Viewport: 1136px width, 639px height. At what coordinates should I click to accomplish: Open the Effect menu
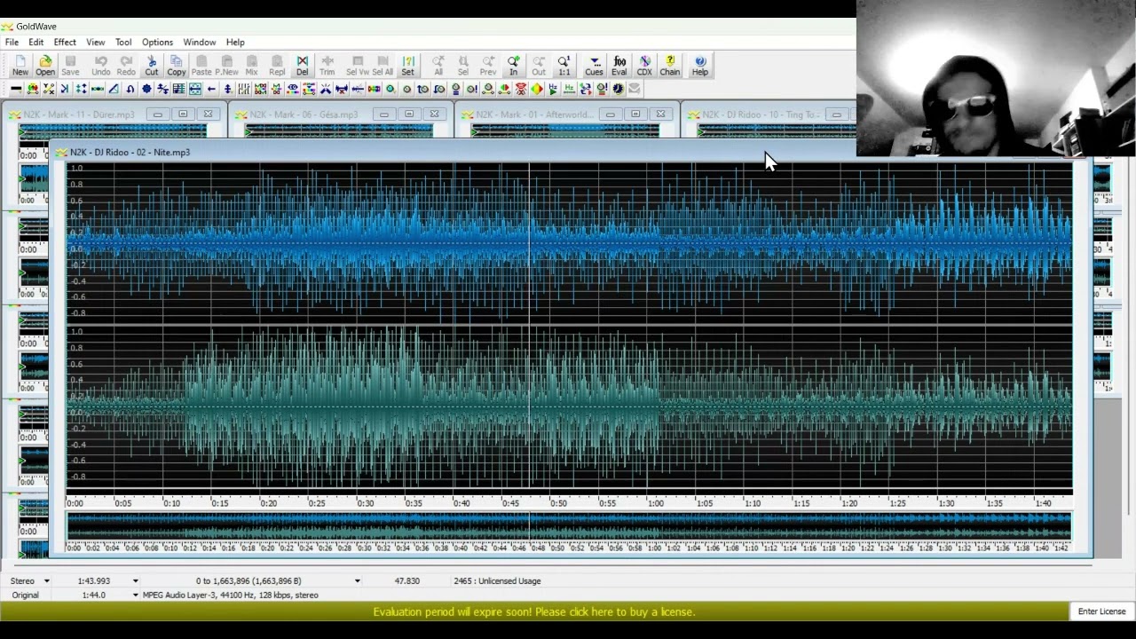[x=65, y=42]
